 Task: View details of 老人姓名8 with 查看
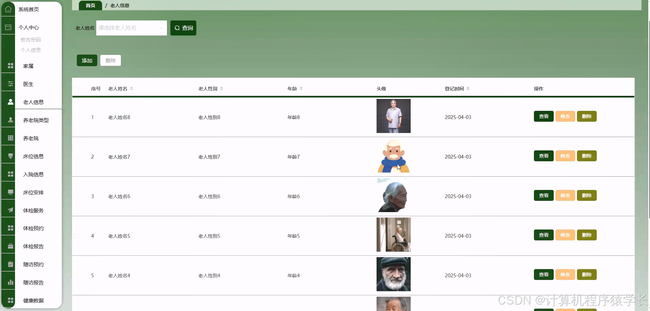point(544,116)
